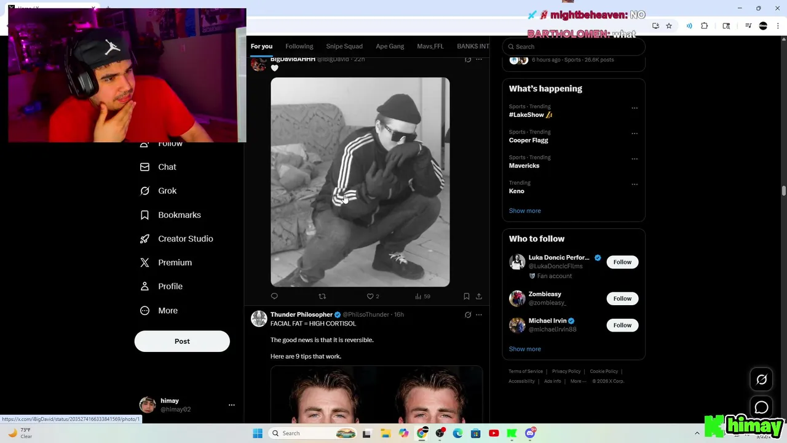This screenshot has width=787, height=443.
Task: Open File Explorer from taskbar
Action: click(x=385, y=433)
